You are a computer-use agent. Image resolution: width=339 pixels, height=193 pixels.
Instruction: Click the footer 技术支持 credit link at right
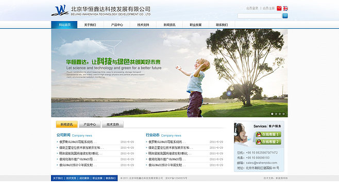pyautogui.click(x=276, y=178)
